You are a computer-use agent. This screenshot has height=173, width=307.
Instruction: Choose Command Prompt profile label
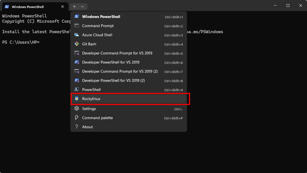pos(98,26)
